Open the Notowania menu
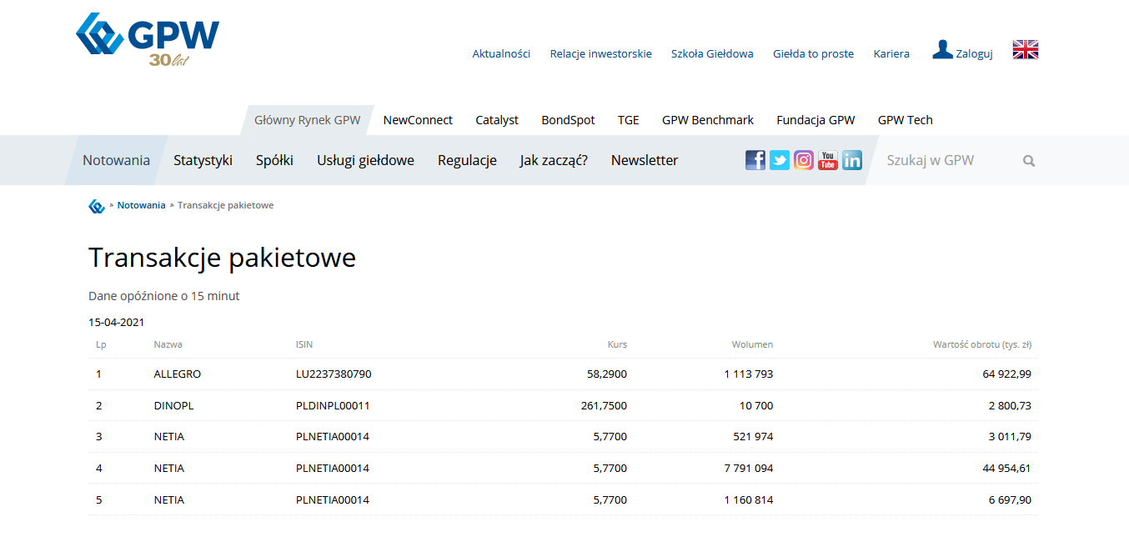 pos(116,160)
